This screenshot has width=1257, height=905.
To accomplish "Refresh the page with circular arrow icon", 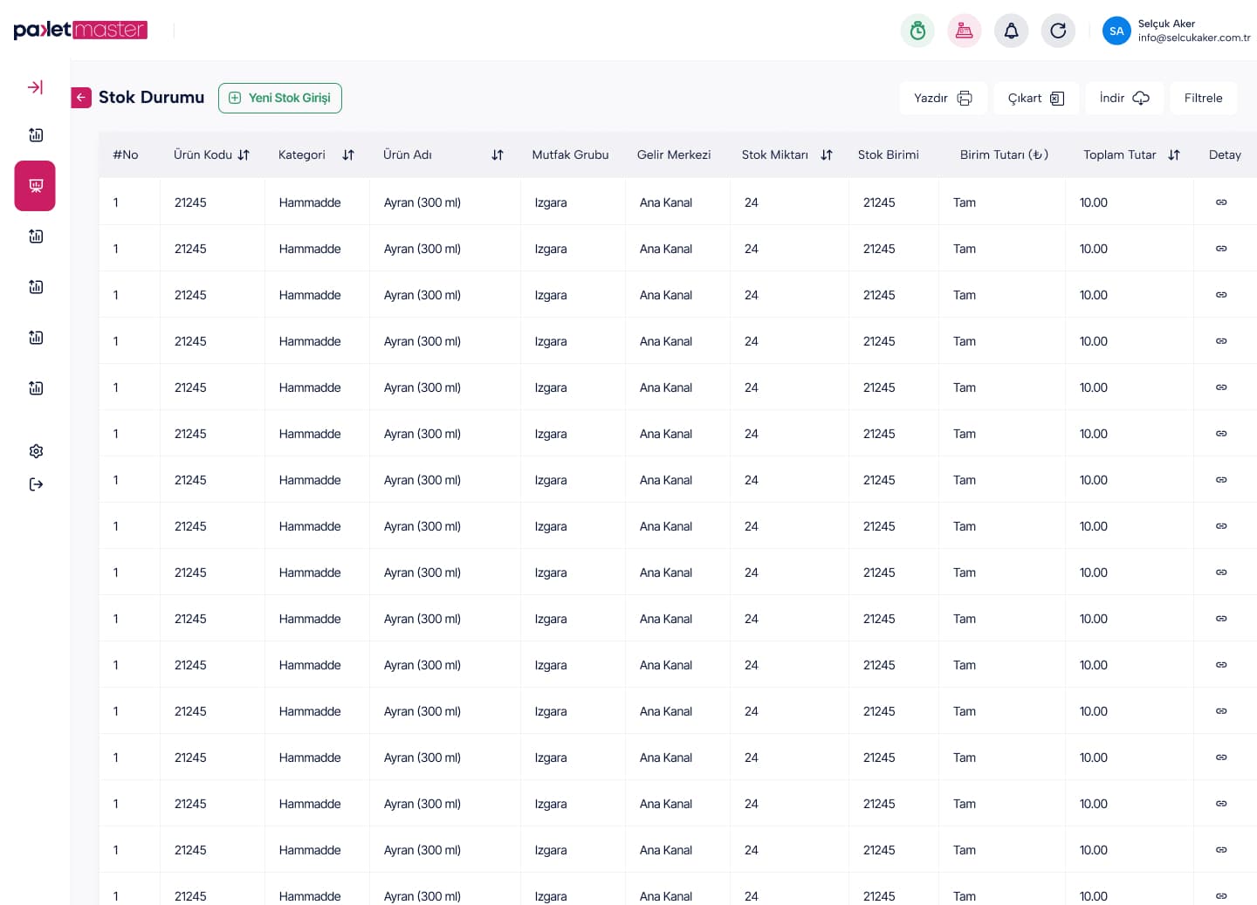I will pyautogui.click(x=1058, y=31).
